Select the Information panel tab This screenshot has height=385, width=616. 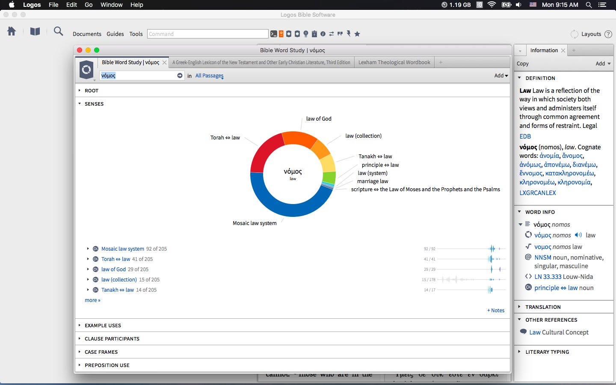click(x=544, y=50)
